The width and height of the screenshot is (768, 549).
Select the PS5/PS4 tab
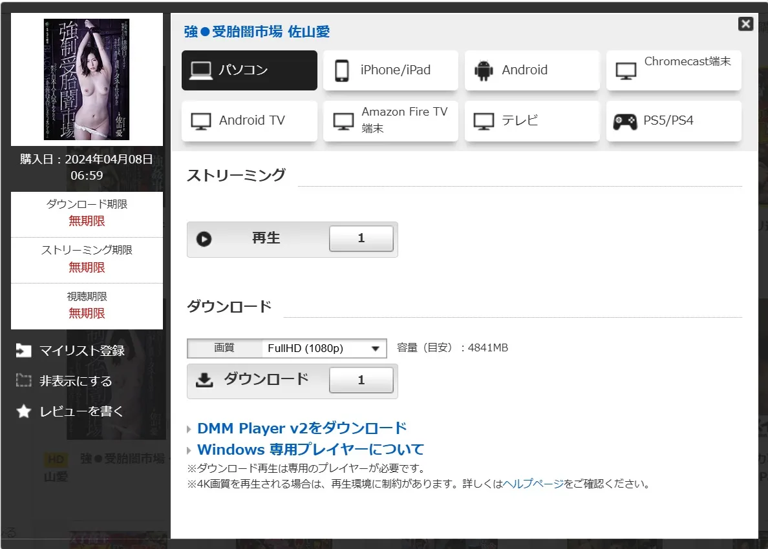point(674,121)
